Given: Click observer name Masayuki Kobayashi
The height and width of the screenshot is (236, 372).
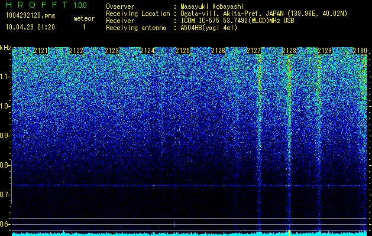Looking at the screenshot, I should (212, 7).
